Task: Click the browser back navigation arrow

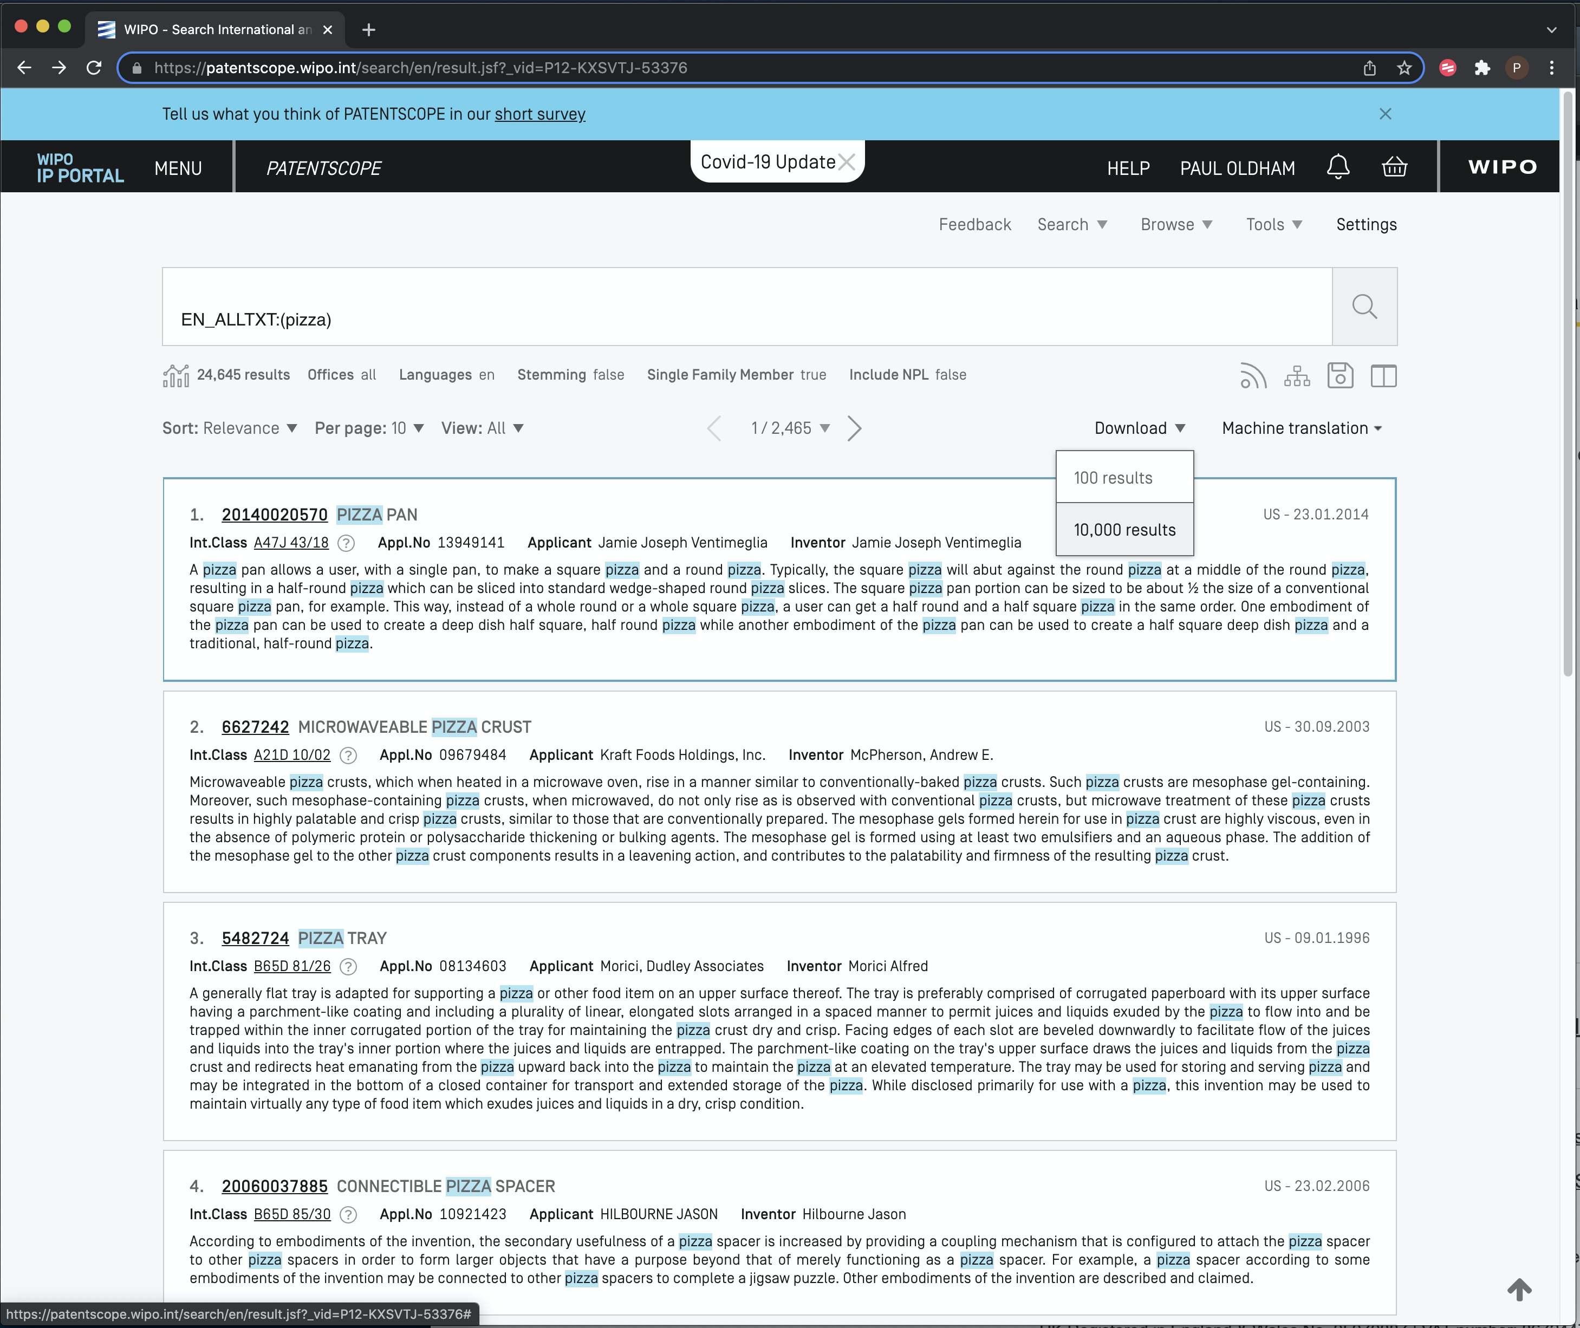Action: click(x=27, y=67)
